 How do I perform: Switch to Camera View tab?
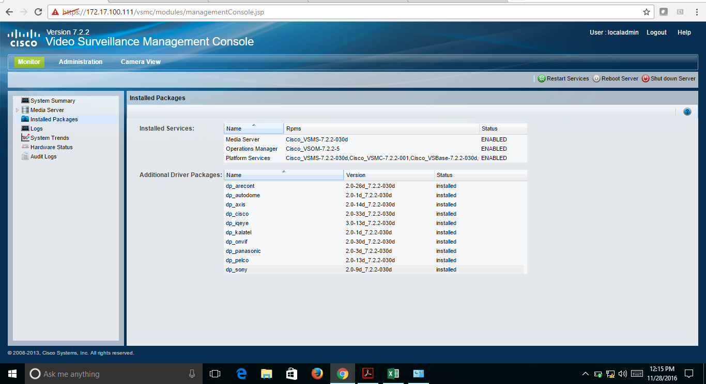point(141,62)
